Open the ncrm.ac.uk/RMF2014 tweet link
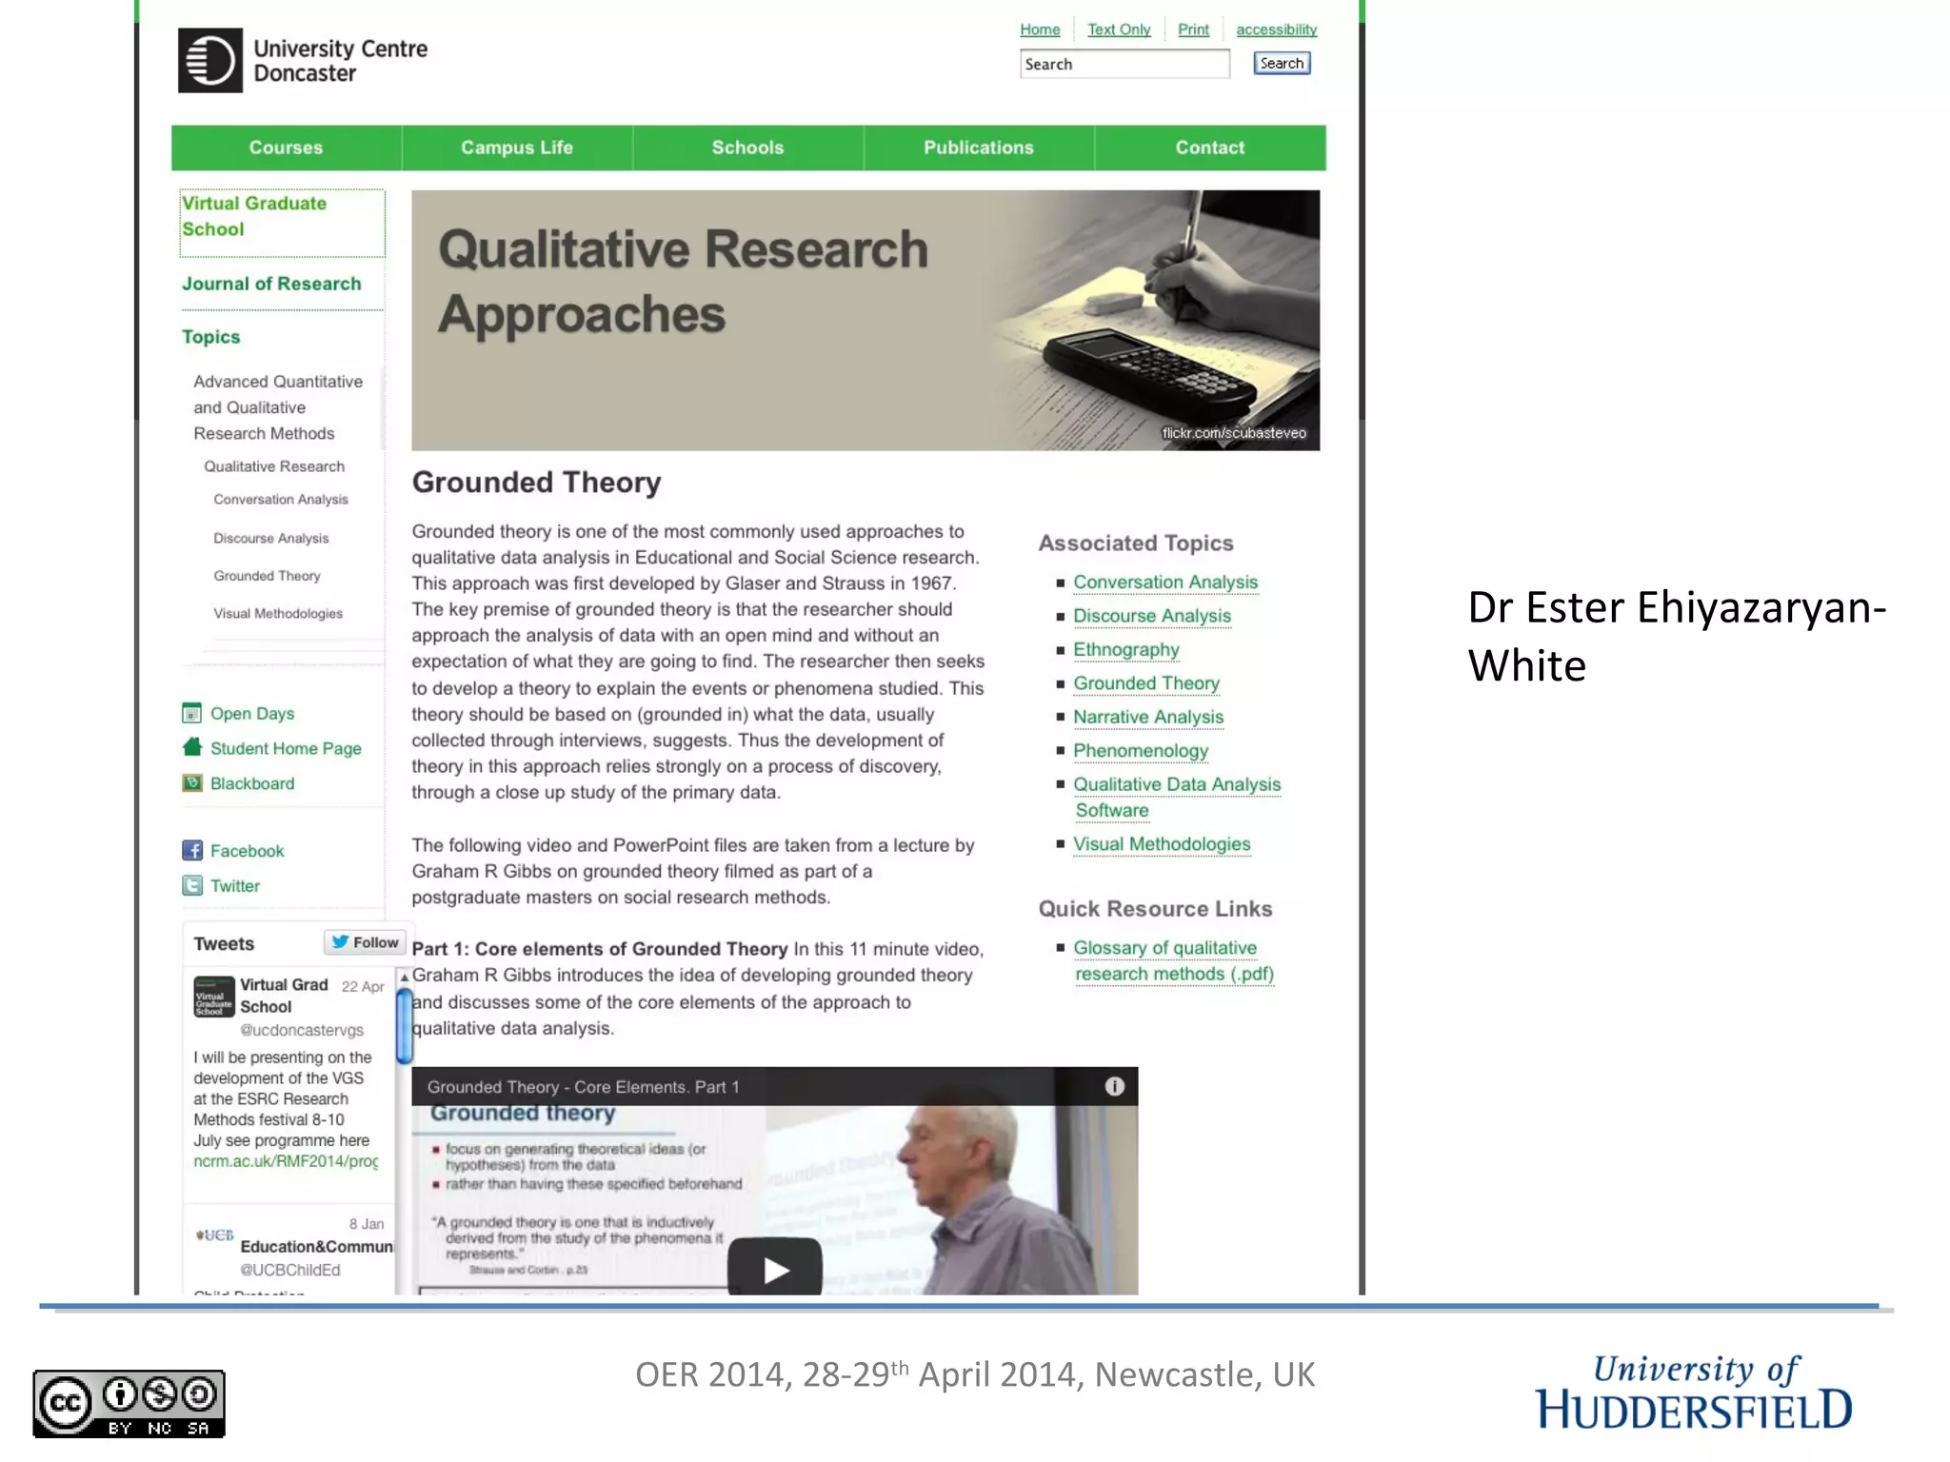The image size is (1950, 1462). [286, 1161]
